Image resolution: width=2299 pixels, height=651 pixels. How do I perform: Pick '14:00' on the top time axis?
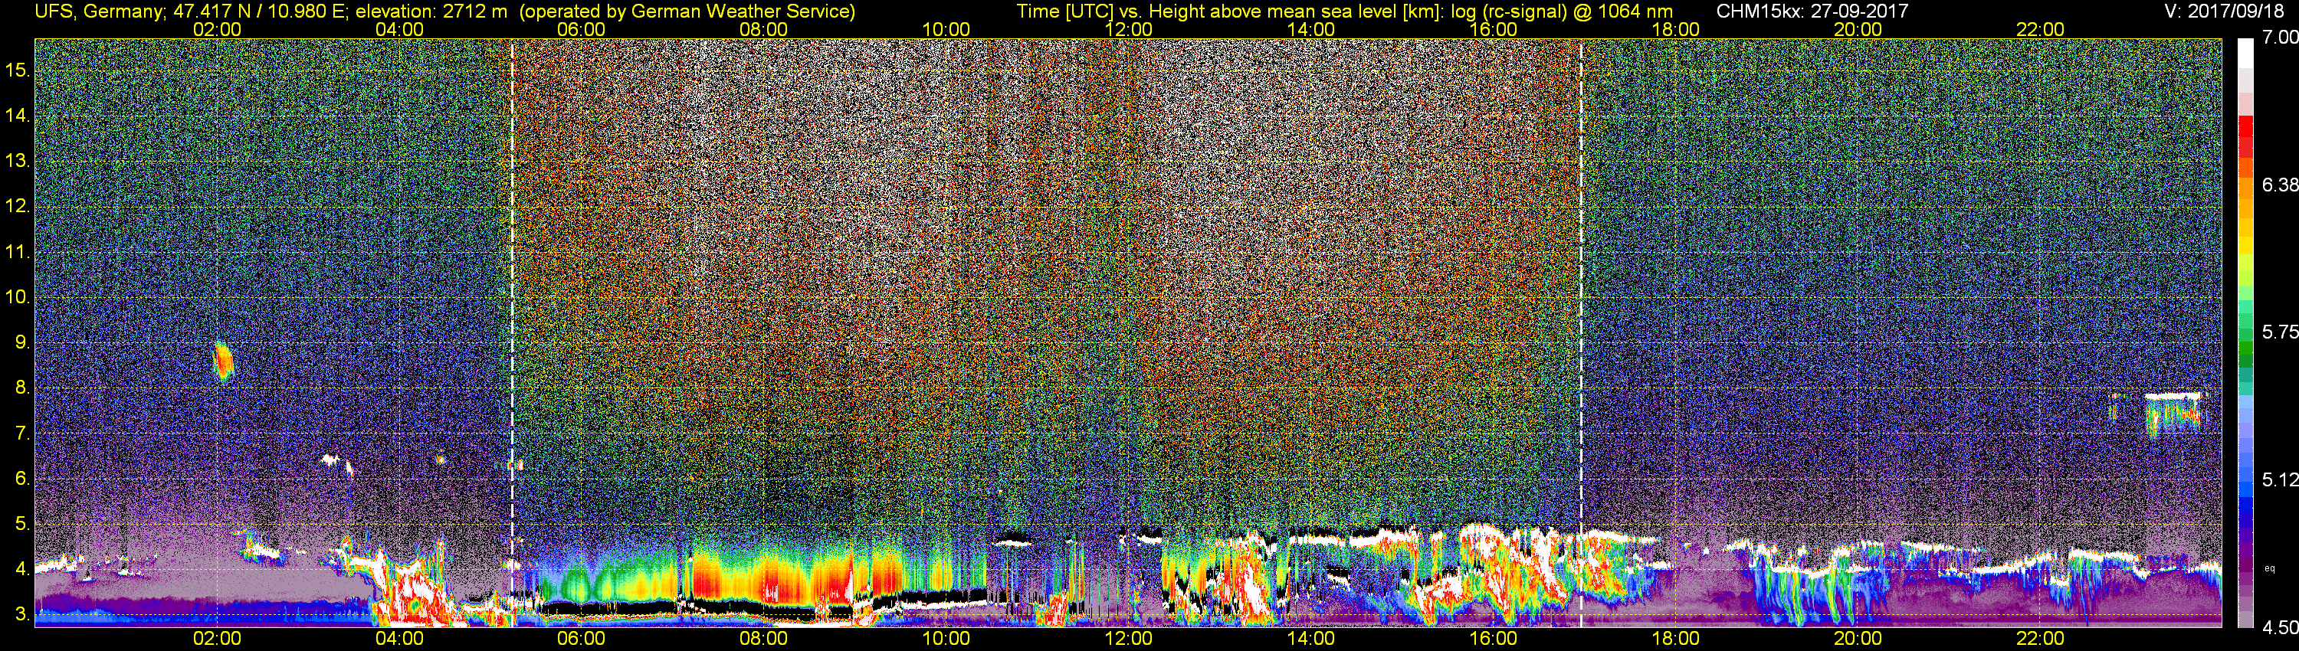point(1311,29)
